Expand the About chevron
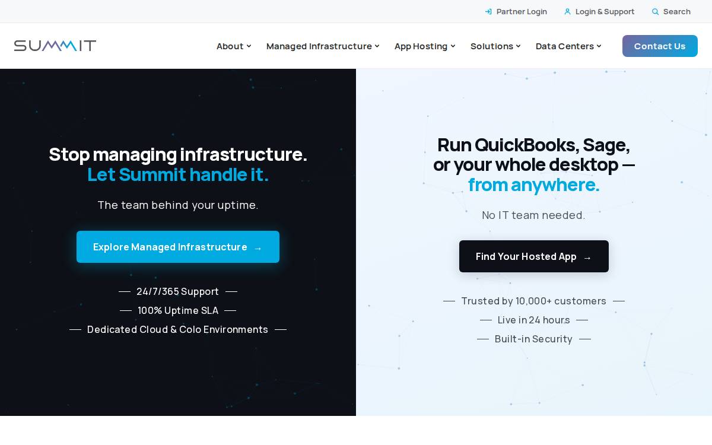Image resolution: width=712 pixels, height=445 pixels. (249, 46)
